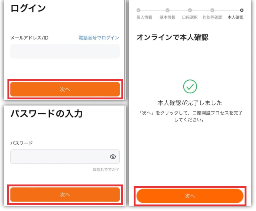
Task: Open the 本人確認 step label
Action: (235, 17)
